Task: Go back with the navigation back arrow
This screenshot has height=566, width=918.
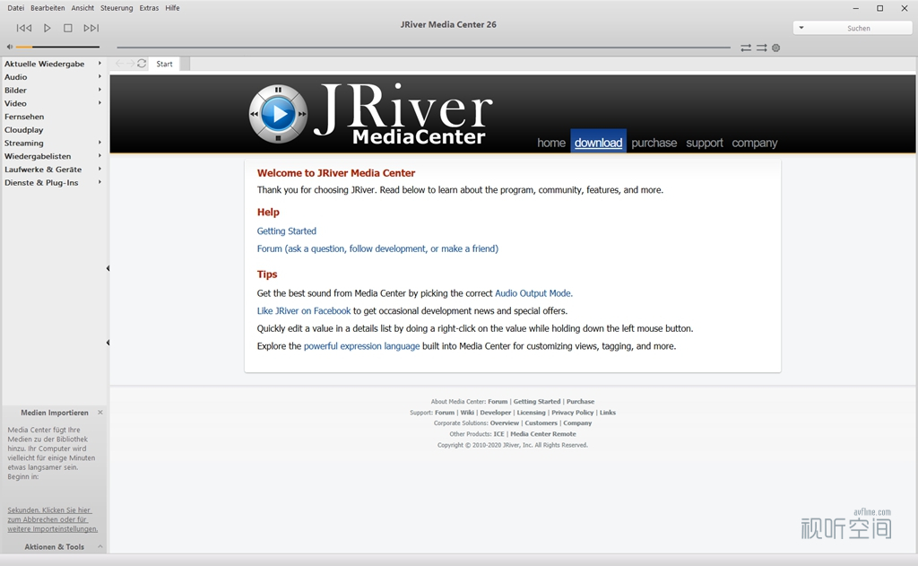Action: tap(119, 64)
